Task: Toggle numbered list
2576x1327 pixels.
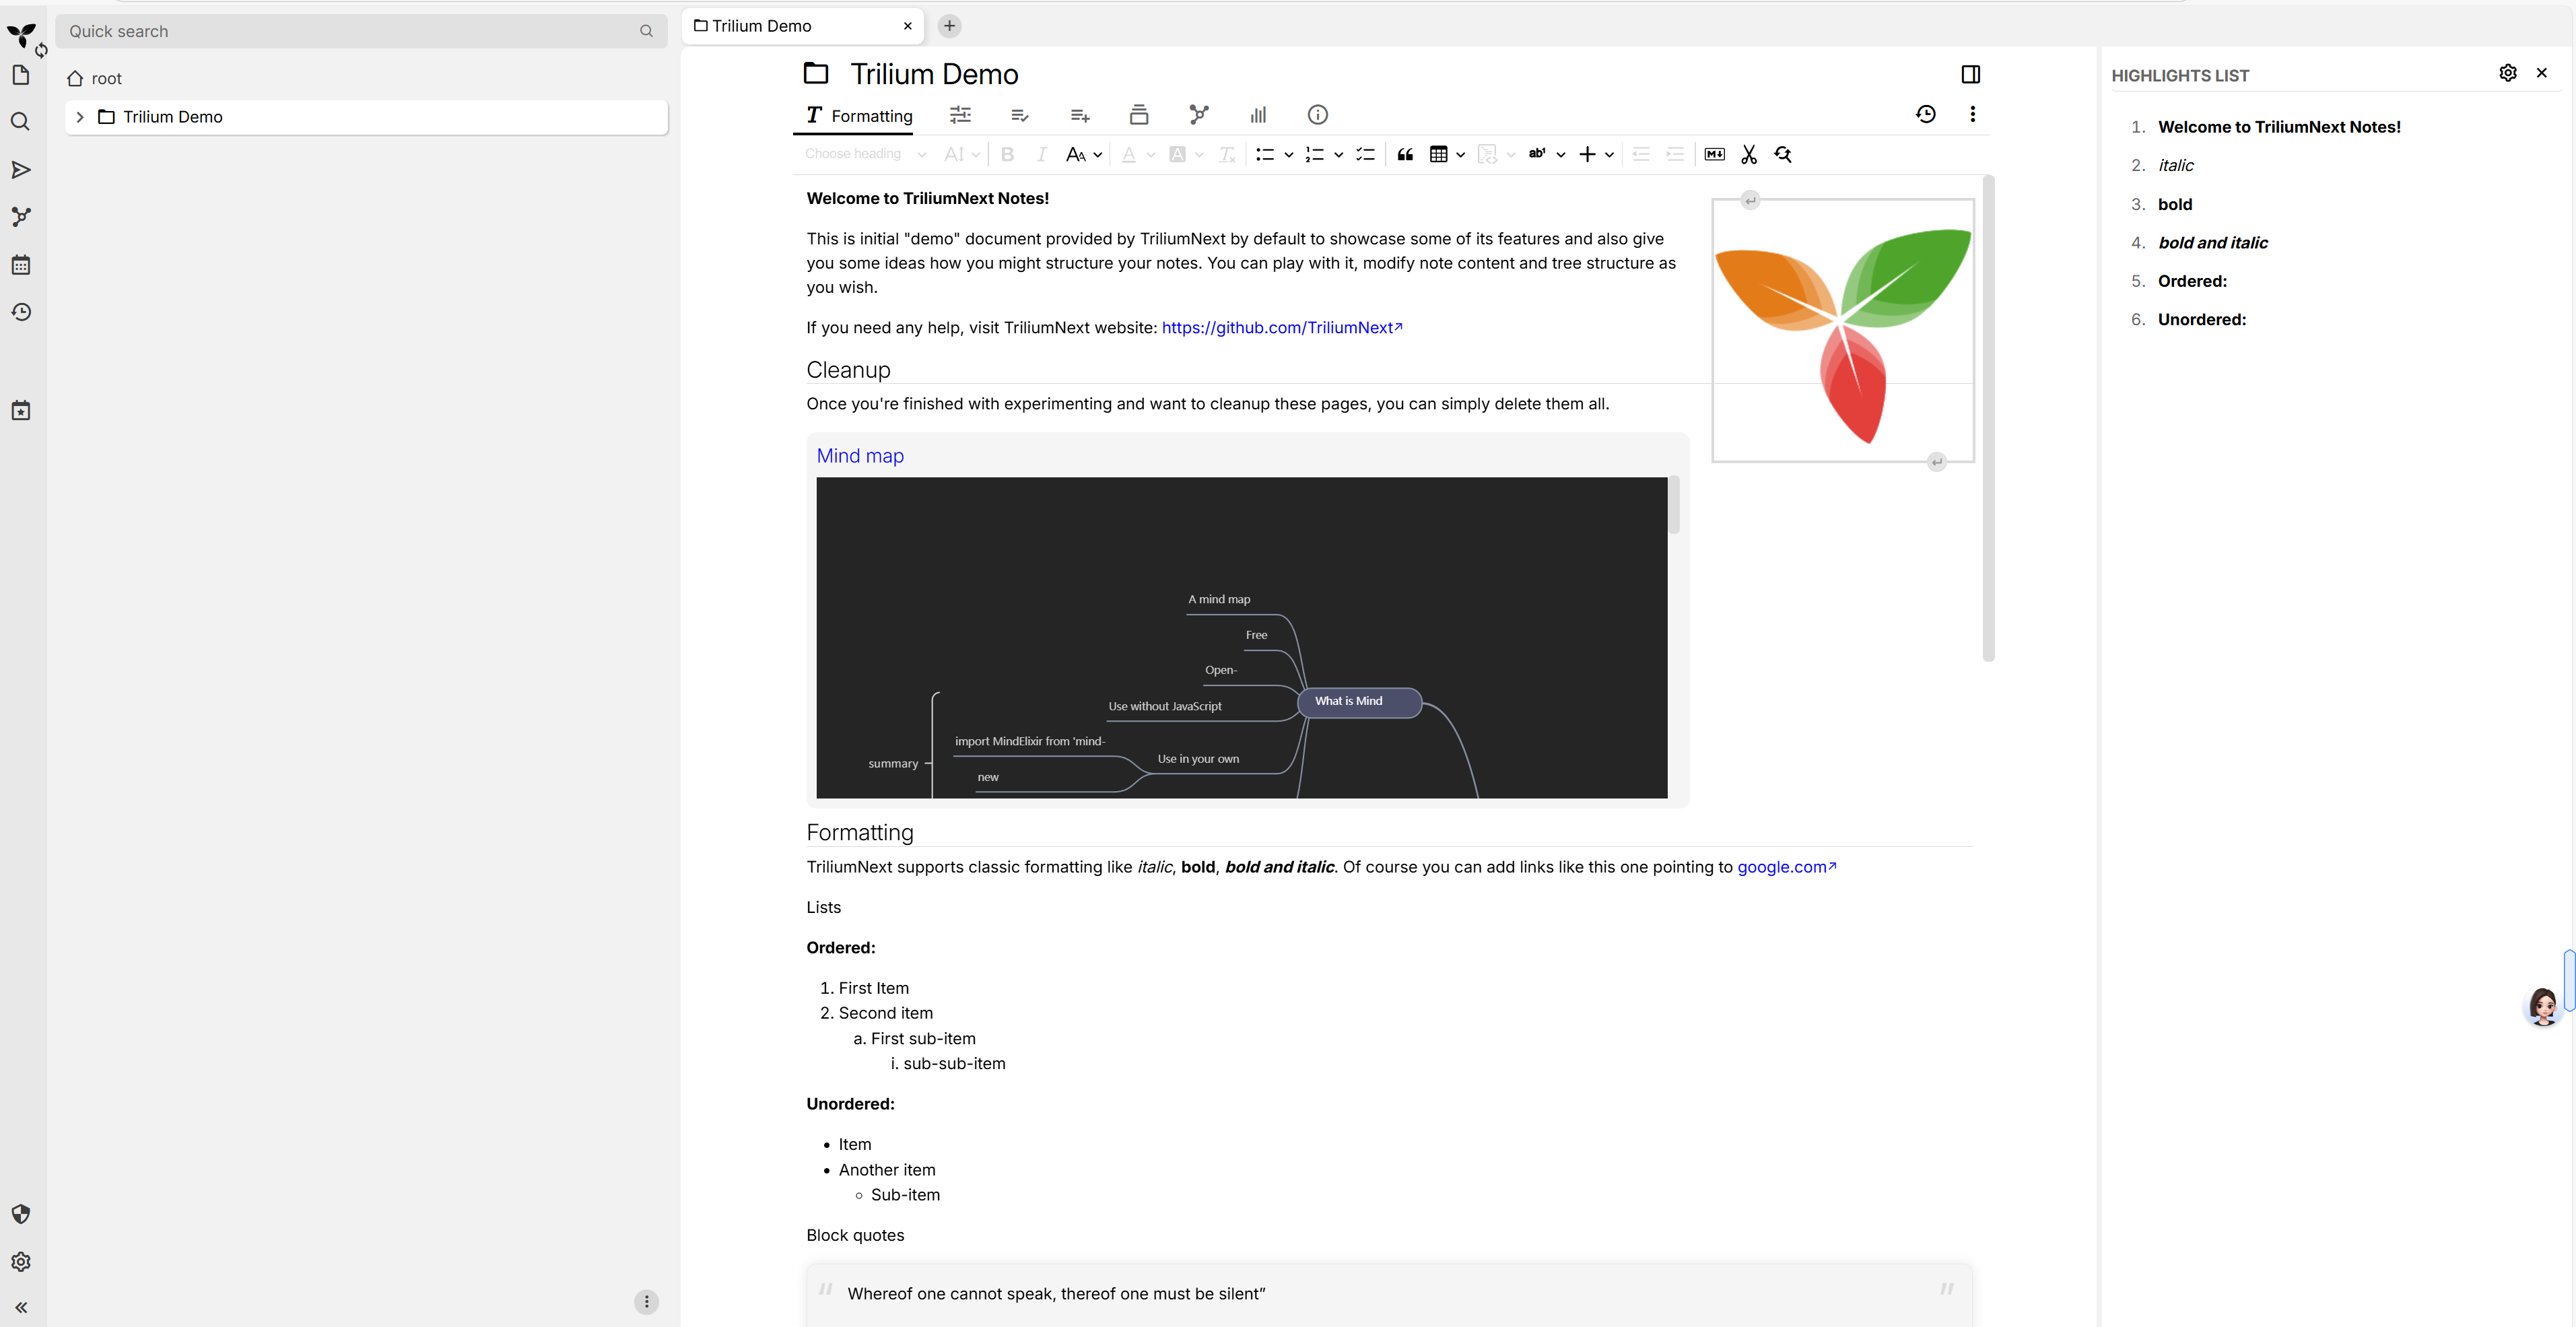Action: [1315, 154]
